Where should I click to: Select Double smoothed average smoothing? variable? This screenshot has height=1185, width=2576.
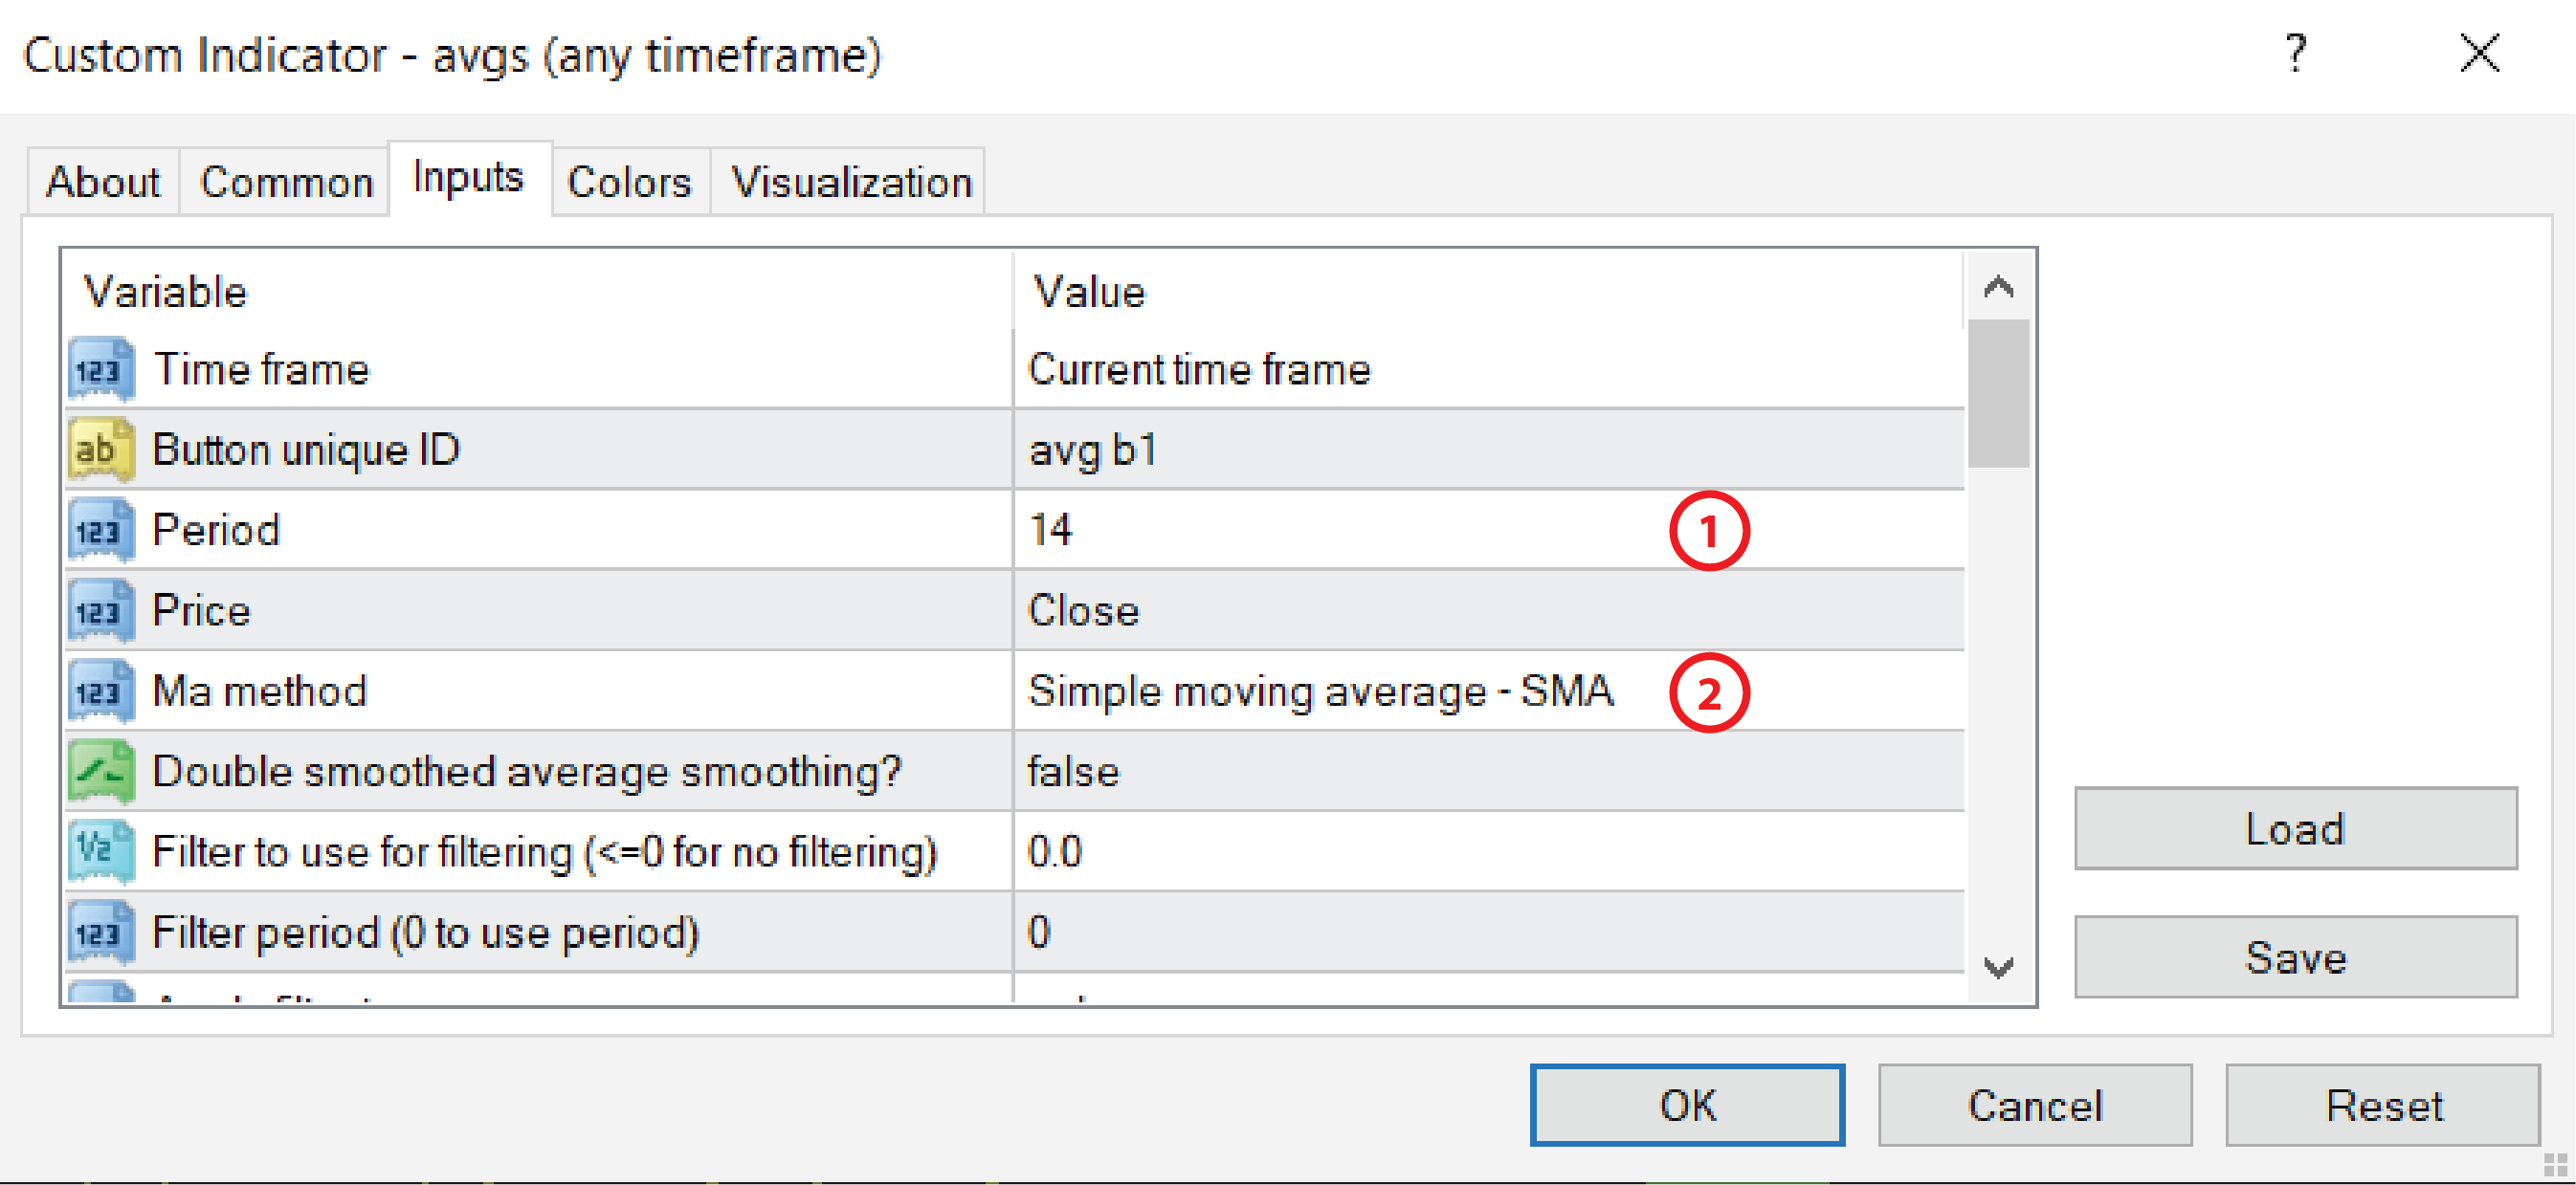(527, 771)
